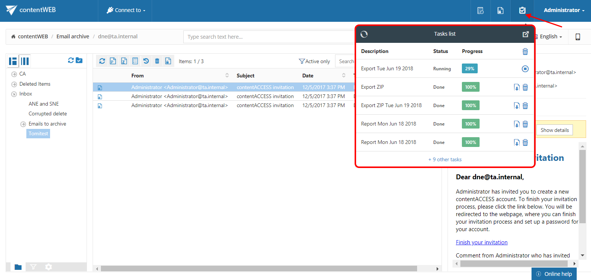Click the checked folder icon above tree
The image size is (591, 280).
click(x=79, y=60)
